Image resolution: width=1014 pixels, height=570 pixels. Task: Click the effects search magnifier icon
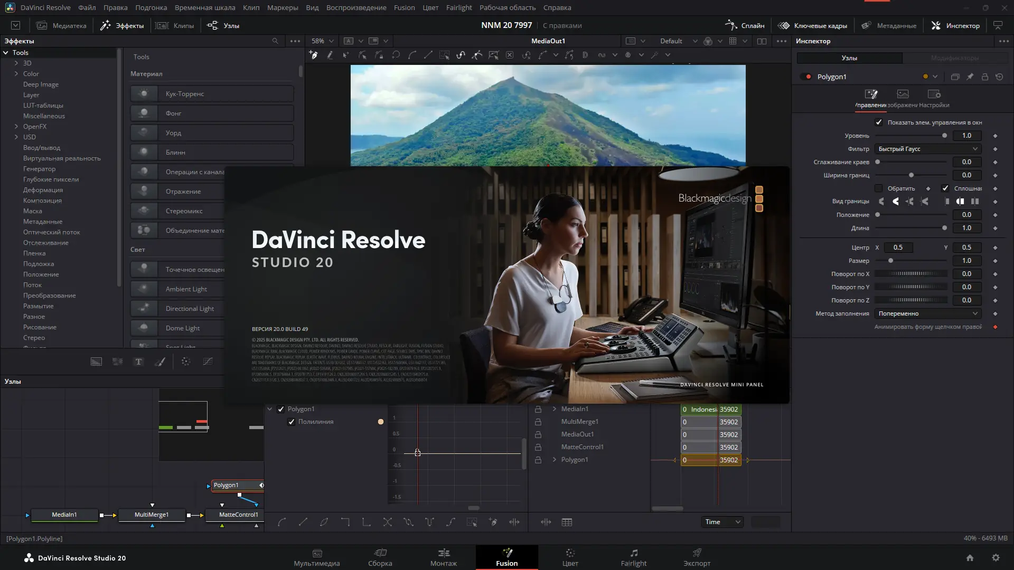coord(275,41)
